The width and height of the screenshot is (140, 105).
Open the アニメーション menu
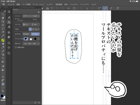coord(39,4)
